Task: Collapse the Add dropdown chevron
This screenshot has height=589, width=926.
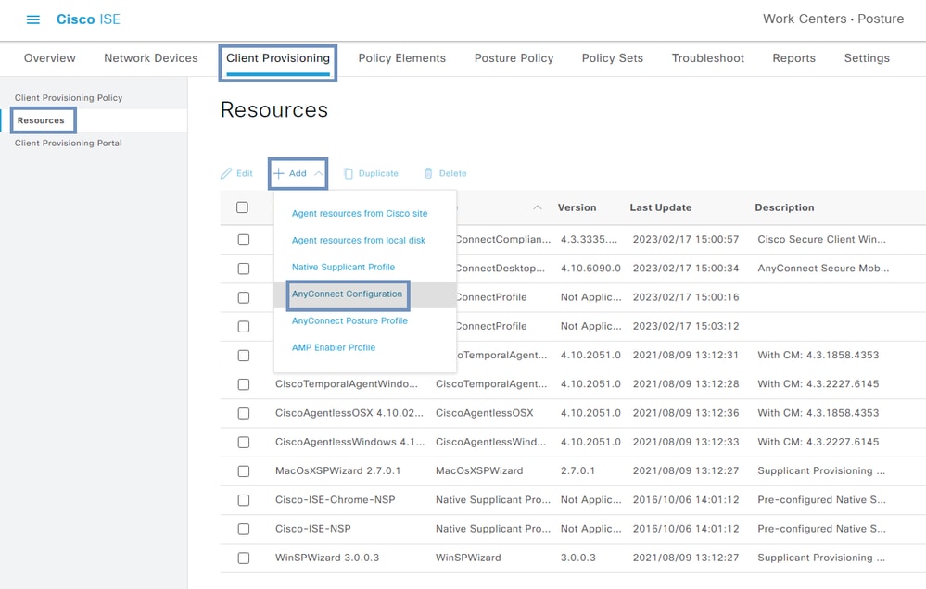Action: pyautogui.click(x=318, y=173)
